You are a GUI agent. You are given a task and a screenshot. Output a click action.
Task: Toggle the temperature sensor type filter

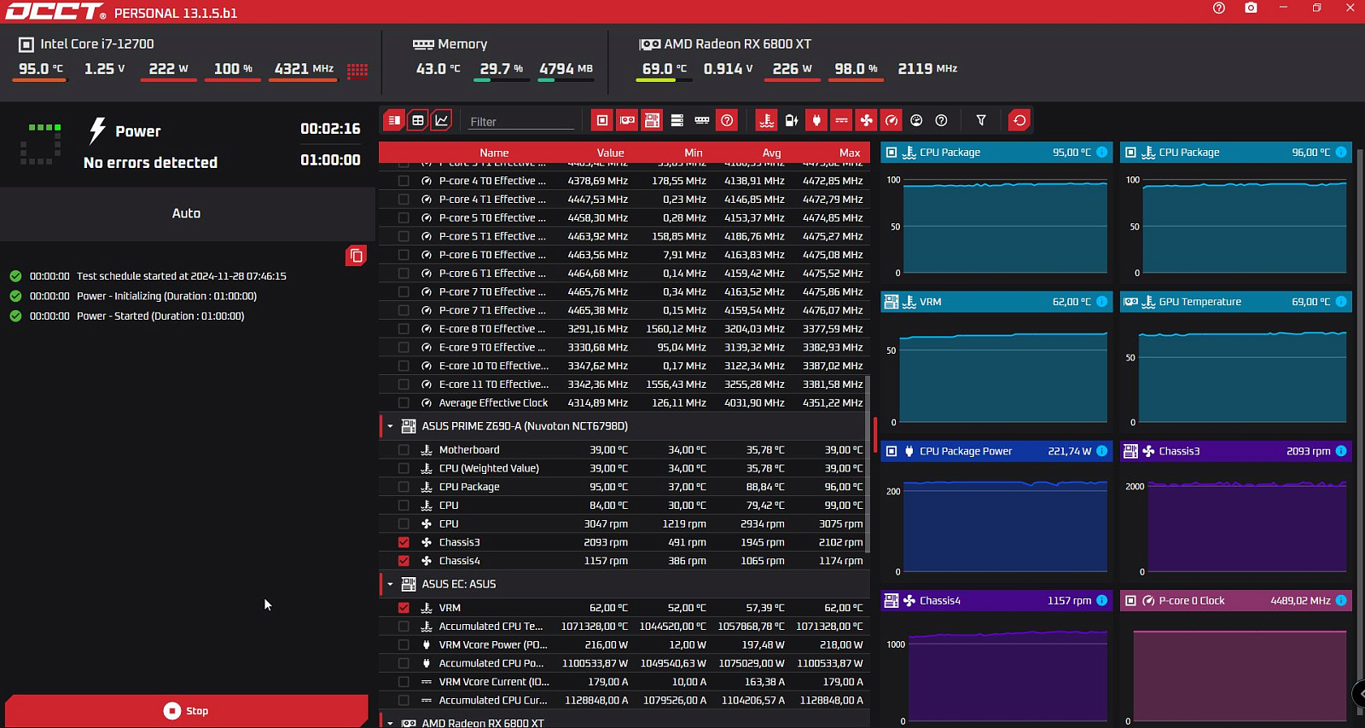(x=767, y=120)
